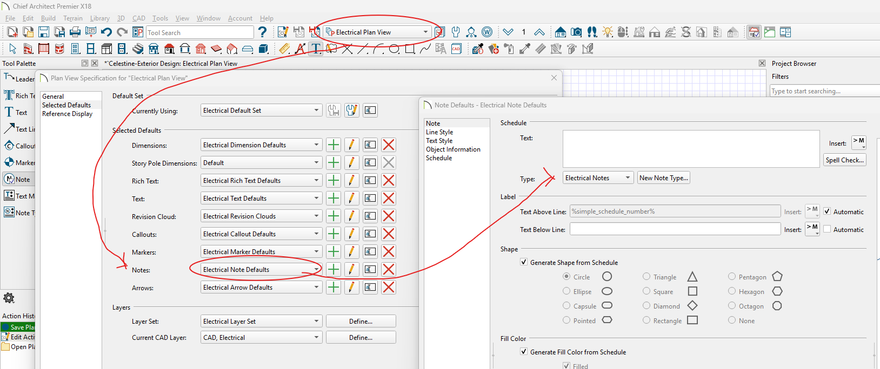This screenshot has height=369, width=880.
Task: Edit the Notes default with pencil icon
Action: click(x=351, y=270)
